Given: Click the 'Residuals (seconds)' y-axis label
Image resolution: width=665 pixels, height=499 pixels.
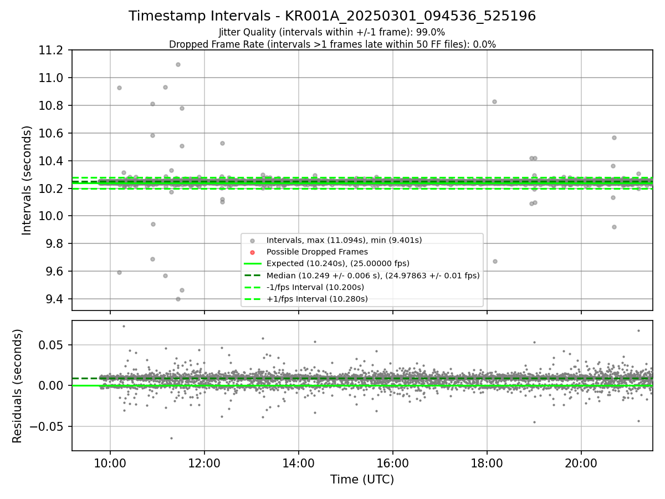Looking at the screenshot, I should pyautogui.click(x=18, y=386).
